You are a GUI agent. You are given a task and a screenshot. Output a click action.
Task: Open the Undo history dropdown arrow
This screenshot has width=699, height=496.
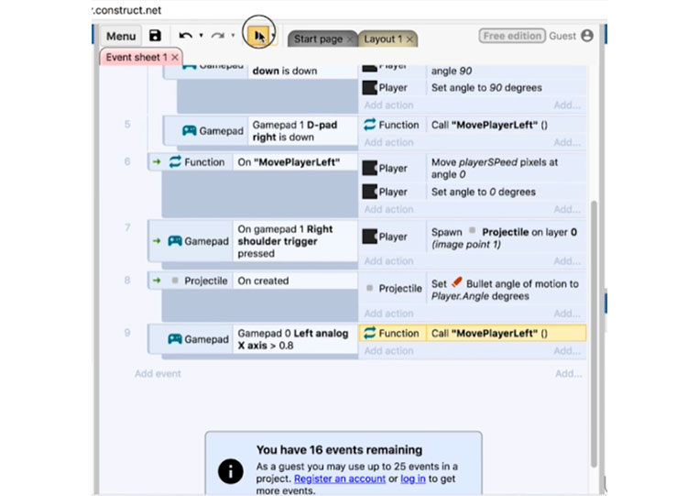pyautogui.click(x=201, y=35)
